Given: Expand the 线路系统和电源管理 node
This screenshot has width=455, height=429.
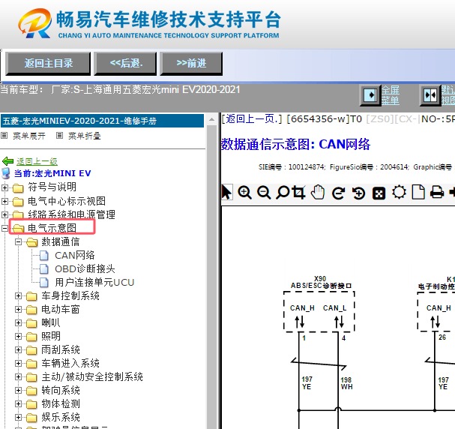Looking at the screenshot, I should click(5, 214).
